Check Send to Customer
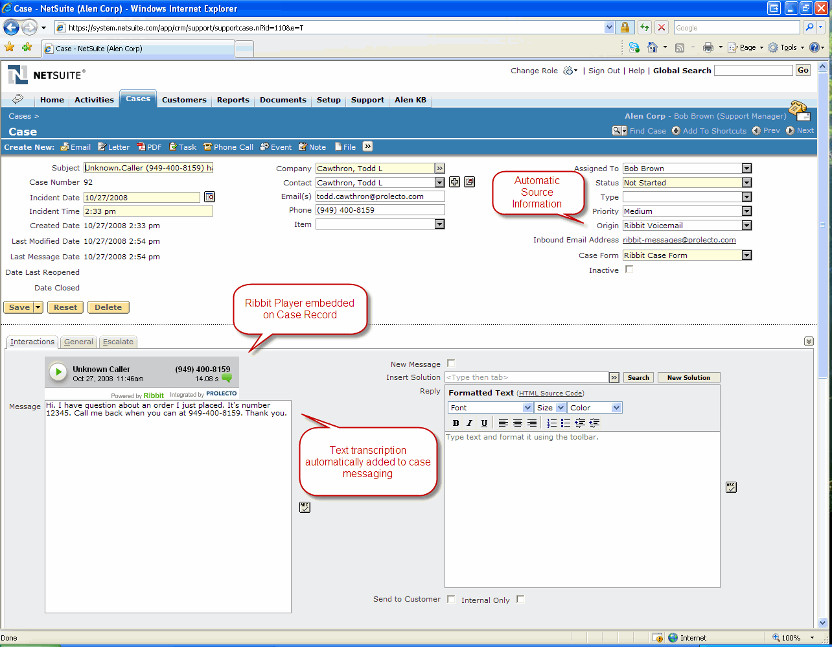This screenshot has width=832, height=647. [x=451, y=599]
